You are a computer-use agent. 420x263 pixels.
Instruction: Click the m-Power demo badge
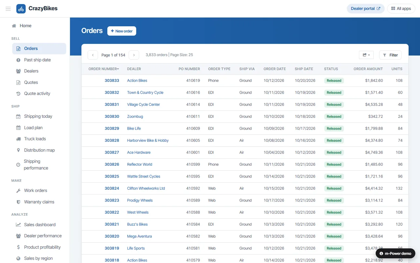[395, 253]
